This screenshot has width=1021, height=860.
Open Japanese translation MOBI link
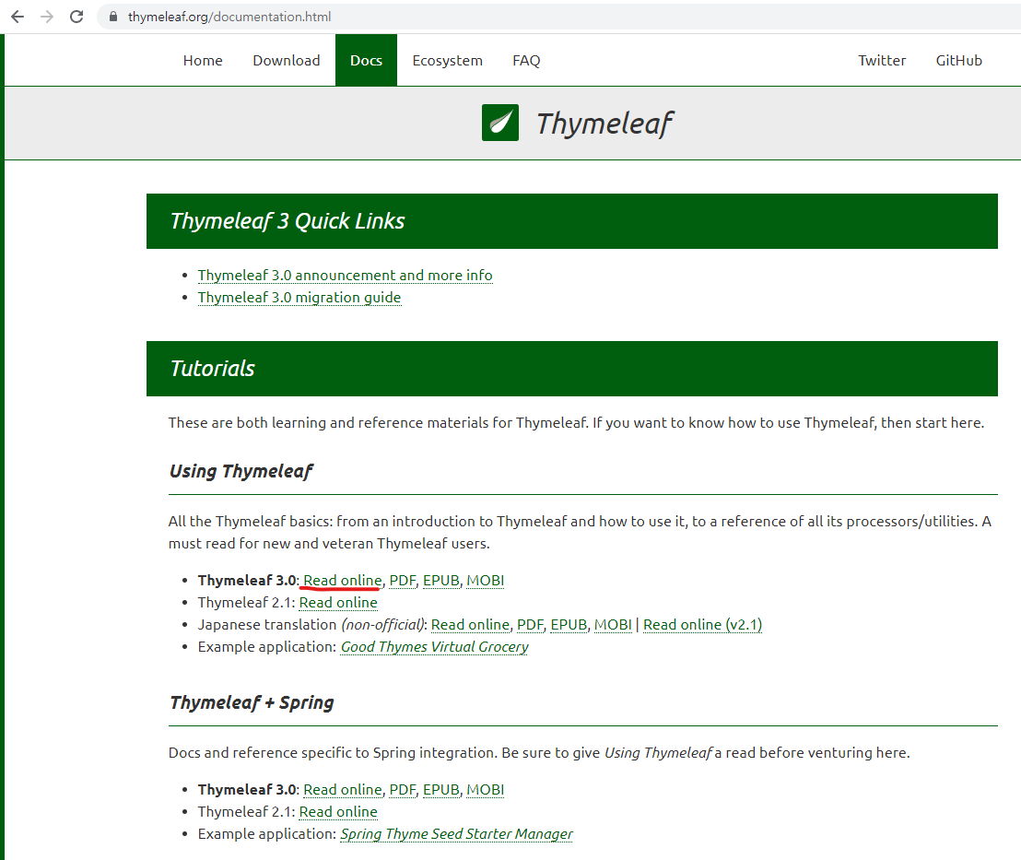click(613, 625)
